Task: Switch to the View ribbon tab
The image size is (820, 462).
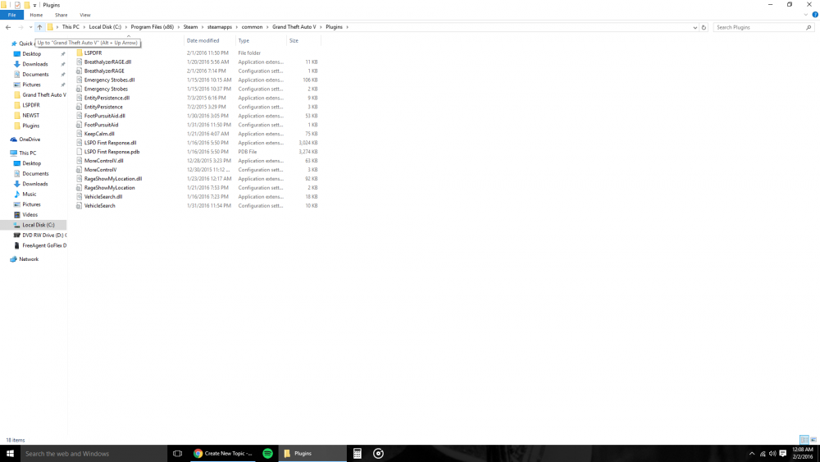Action: point(84,15)
